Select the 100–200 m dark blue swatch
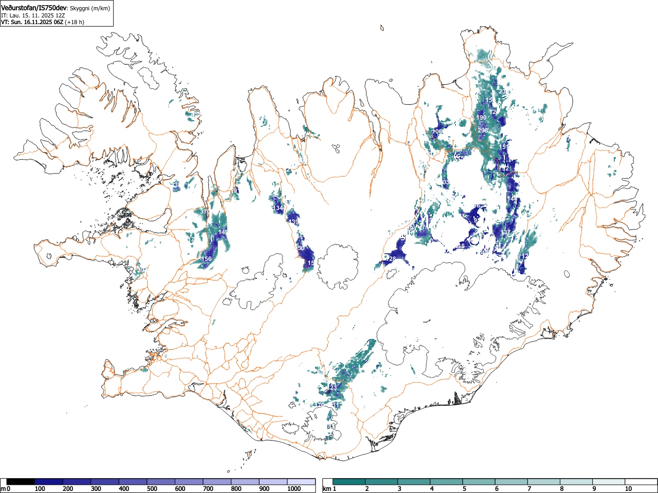This screenshot has height=493, width=658. coord(49,482)
